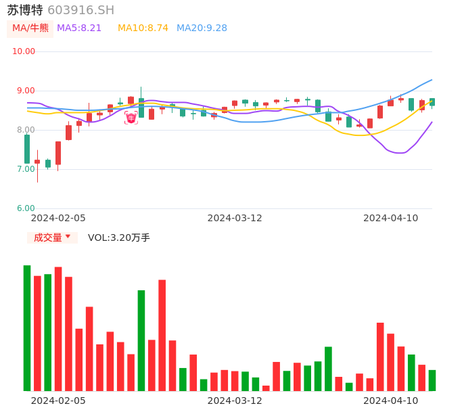Click the pink bull marker on the chart
The height and width of the screenshot is (410, 464).
tap(131, 118)
